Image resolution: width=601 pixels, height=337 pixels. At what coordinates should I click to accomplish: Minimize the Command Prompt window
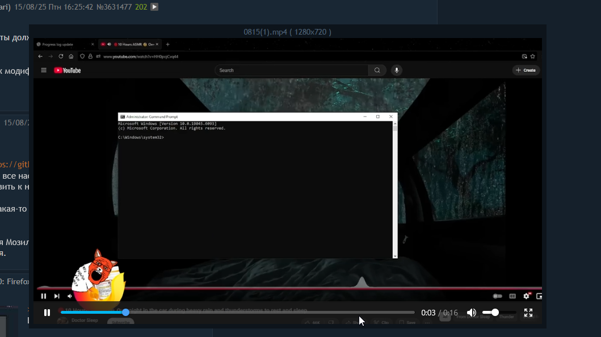pos(365,117)
